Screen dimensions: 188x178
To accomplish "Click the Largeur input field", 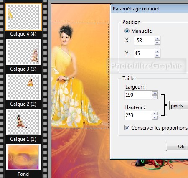I will coord(138,95).
